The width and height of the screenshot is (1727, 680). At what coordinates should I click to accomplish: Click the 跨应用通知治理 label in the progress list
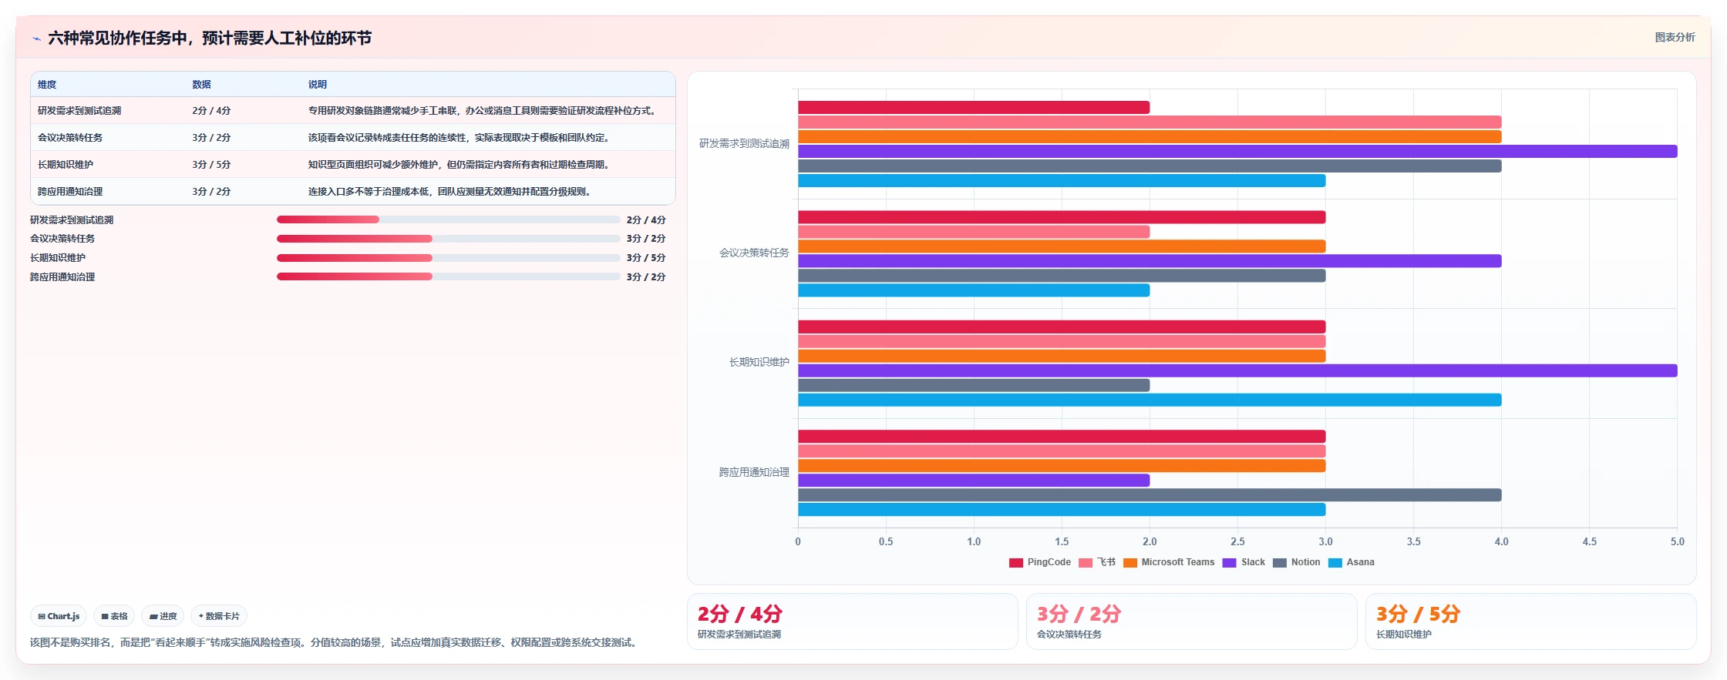(x=62, y=277)
